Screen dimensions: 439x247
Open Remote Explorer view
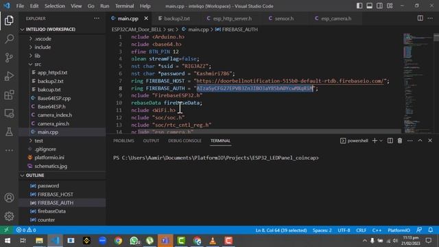click(9, 113)
